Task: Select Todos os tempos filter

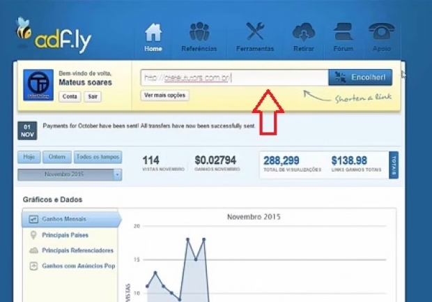Action: click(98, 157)
